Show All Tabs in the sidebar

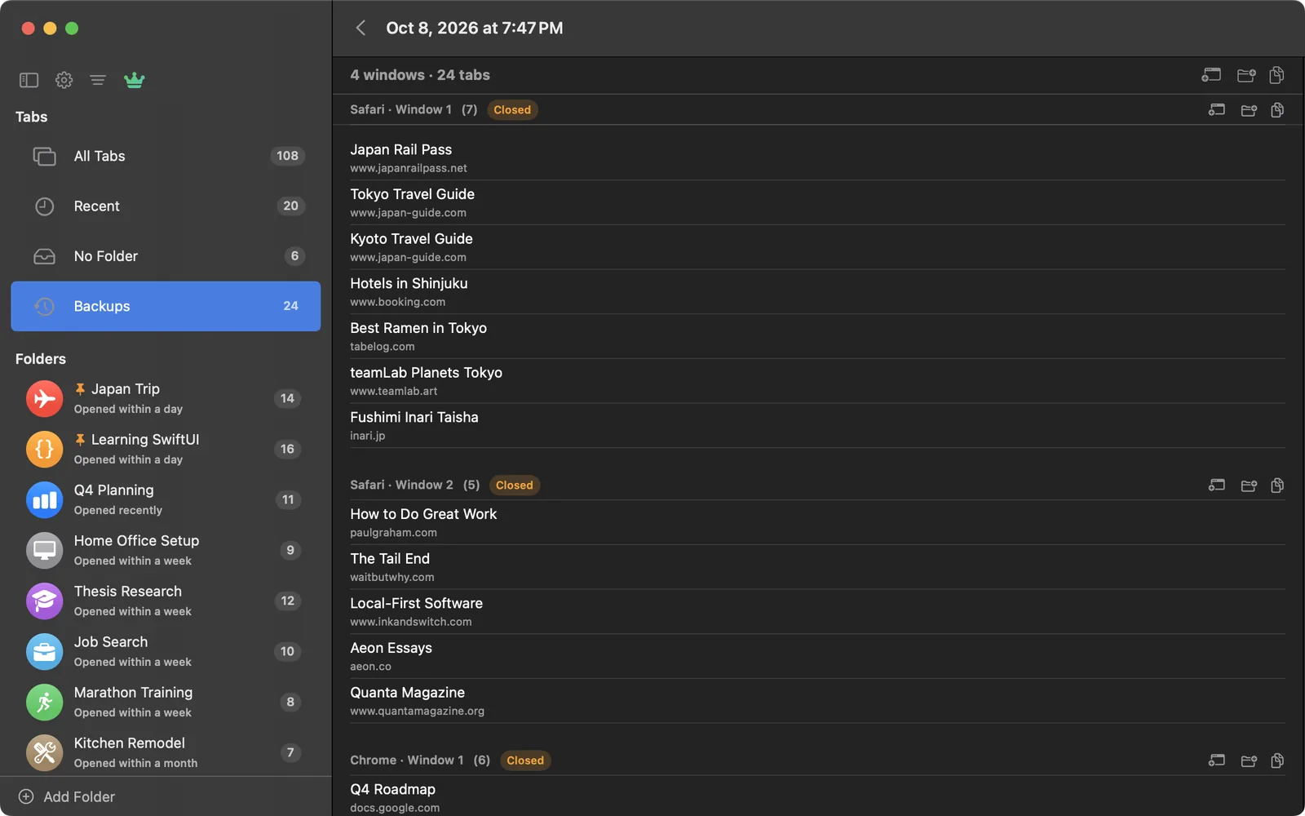click(x=166, y=156)
